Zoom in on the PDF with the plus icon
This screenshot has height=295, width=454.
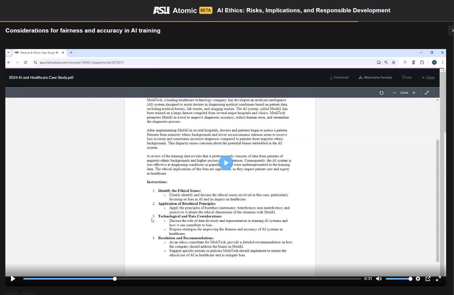point(414,93)
